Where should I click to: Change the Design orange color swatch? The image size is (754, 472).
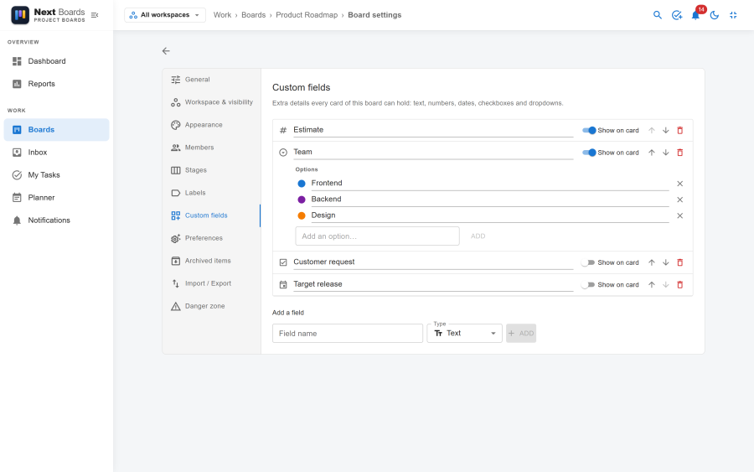pos(302,216)
